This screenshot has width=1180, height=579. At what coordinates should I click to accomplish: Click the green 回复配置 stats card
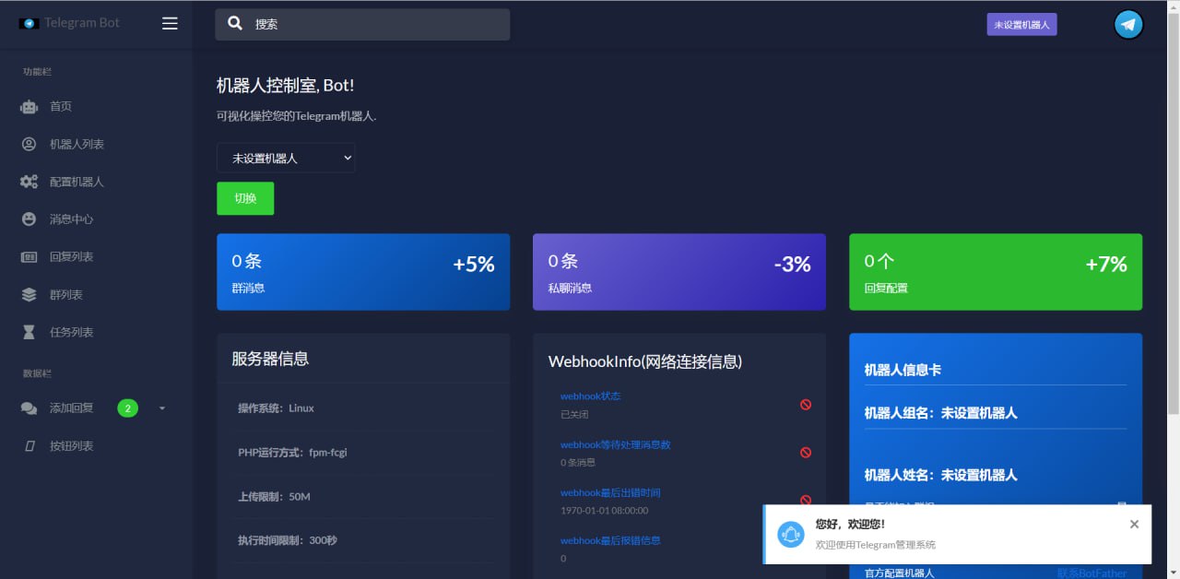point(996,272)
